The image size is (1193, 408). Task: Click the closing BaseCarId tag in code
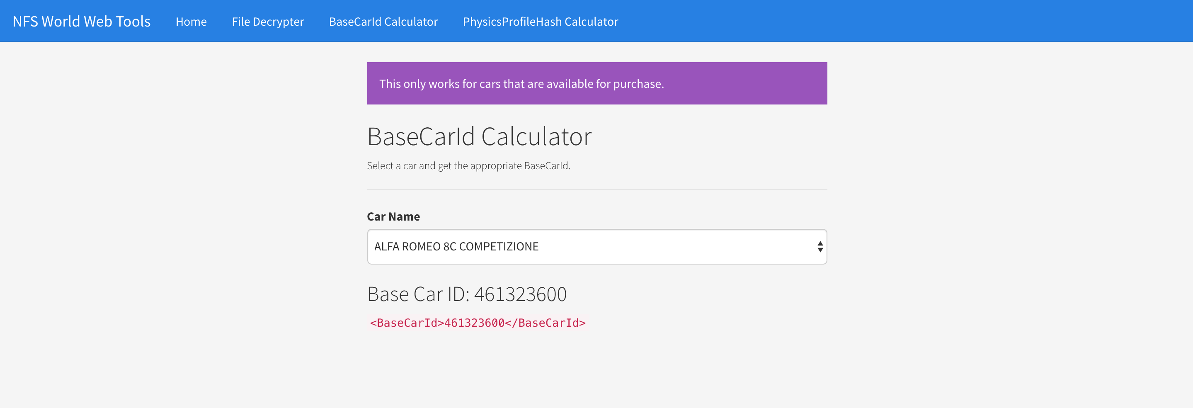pos(545,323)
